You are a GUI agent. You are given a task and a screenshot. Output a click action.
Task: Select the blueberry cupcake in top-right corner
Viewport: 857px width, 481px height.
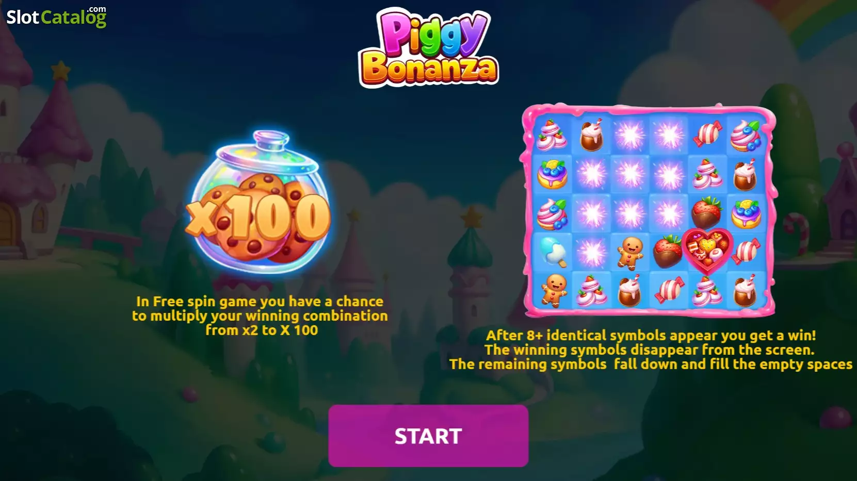[746, 135]
